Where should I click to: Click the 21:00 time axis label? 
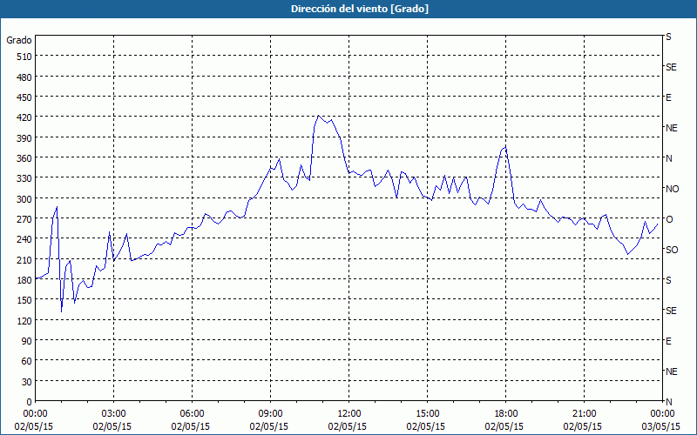point(584,414)
